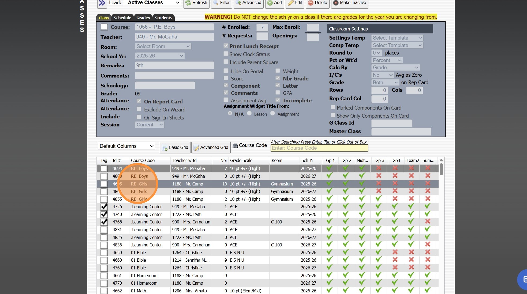Untag class 4726 Learning Center checkbox

[x=104, y=207]
